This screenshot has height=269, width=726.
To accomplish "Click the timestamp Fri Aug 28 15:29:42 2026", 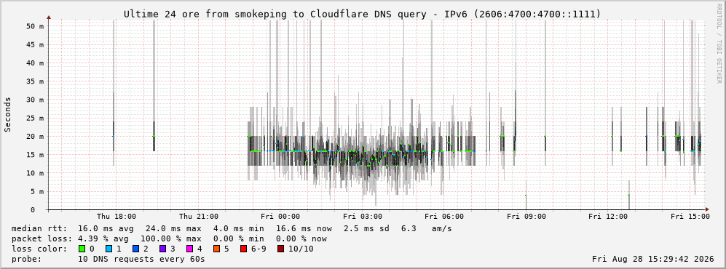I will coord(653,259).
